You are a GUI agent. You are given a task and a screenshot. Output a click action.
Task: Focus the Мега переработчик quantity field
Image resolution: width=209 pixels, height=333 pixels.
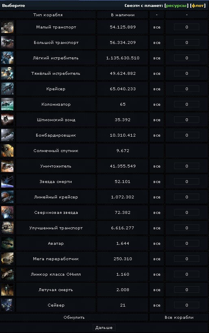187,259
